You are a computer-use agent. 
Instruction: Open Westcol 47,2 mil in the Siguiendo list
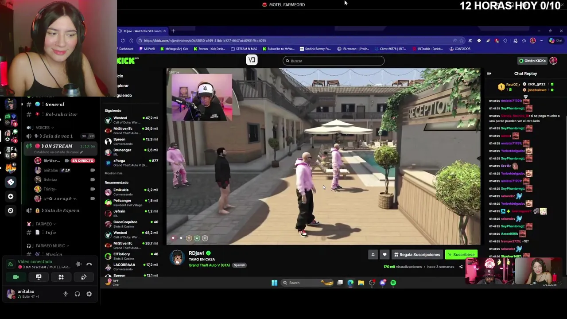coord(132,120)
